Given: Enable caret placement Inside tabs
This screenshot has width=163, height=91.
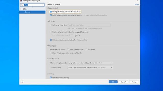Looking at the screenshot, I should 86,50.
